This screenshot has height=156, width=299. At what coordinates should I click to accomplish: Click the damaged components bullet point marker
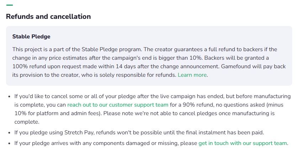coord(9,144)
